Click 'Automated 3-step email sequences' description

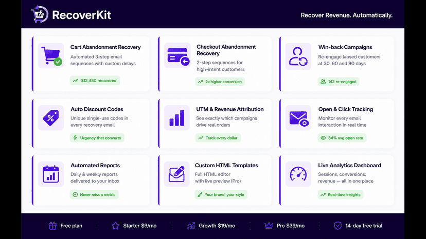pyautogui.click(x=103, y=60)
